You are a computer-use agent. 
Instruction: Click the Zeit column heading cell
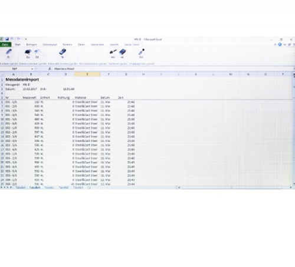coord(120,98)
